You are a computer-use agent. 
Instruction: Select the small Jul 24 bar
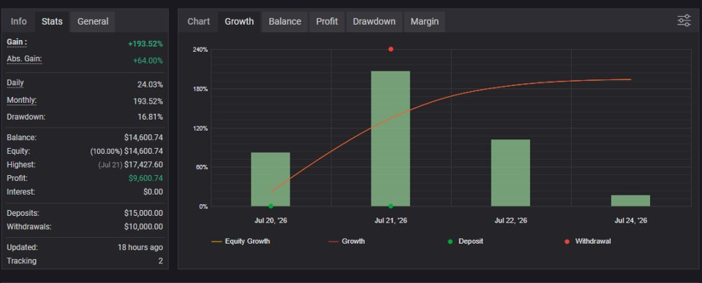(630, 201)
